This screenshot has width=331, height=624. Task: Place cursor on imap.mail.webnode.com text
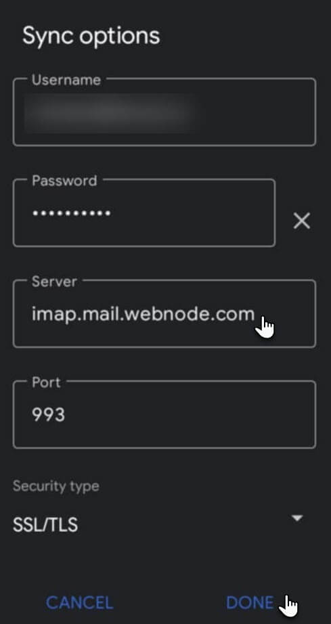(143, 315)
